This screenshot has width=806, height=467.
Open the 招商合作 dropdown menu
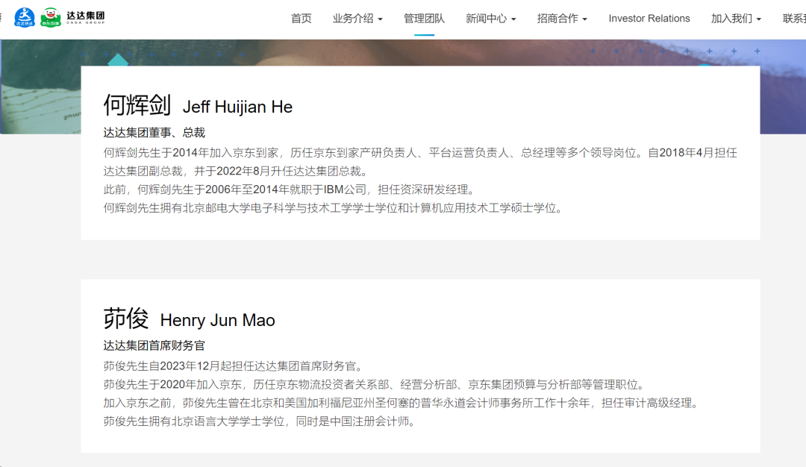coord(562,19)
